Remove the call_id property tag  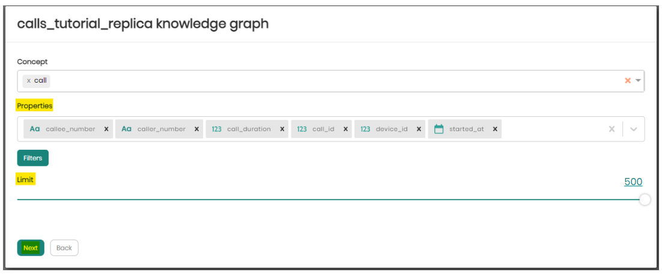coord(345,129)
